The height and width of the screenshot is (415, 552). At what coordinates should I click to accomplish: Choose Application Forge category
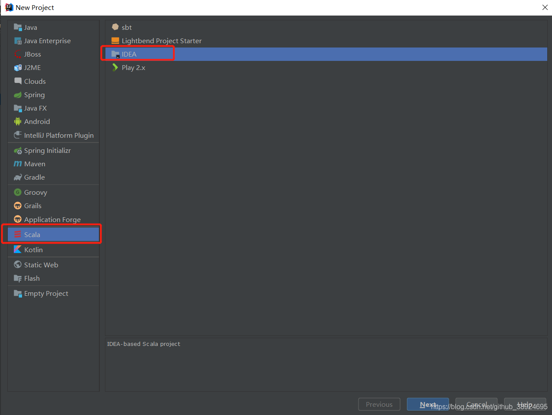tap(53, 219)
